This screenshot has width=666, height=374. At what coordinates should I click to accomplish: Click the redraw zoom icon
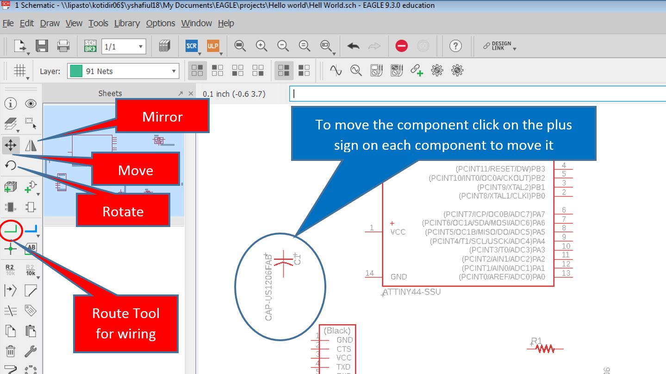[304, 46]
